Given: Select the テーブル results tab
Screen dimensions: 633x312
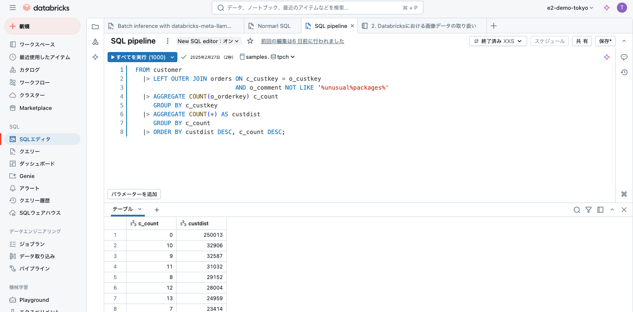Looking at the screenshot, I should coord(123,209).
